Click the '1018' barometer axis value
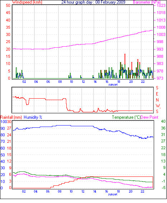This screenshot has width=167, height=203. [x=161, y=13]
